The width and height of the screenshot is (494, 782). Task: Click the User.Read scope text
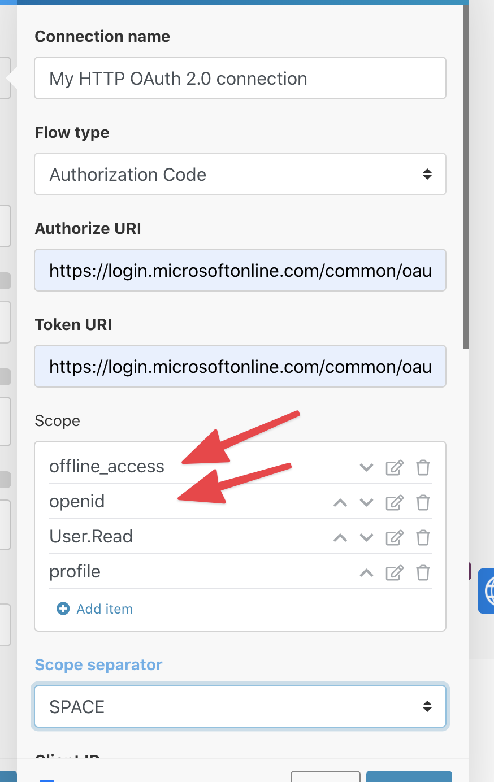(x=91, y=536)
